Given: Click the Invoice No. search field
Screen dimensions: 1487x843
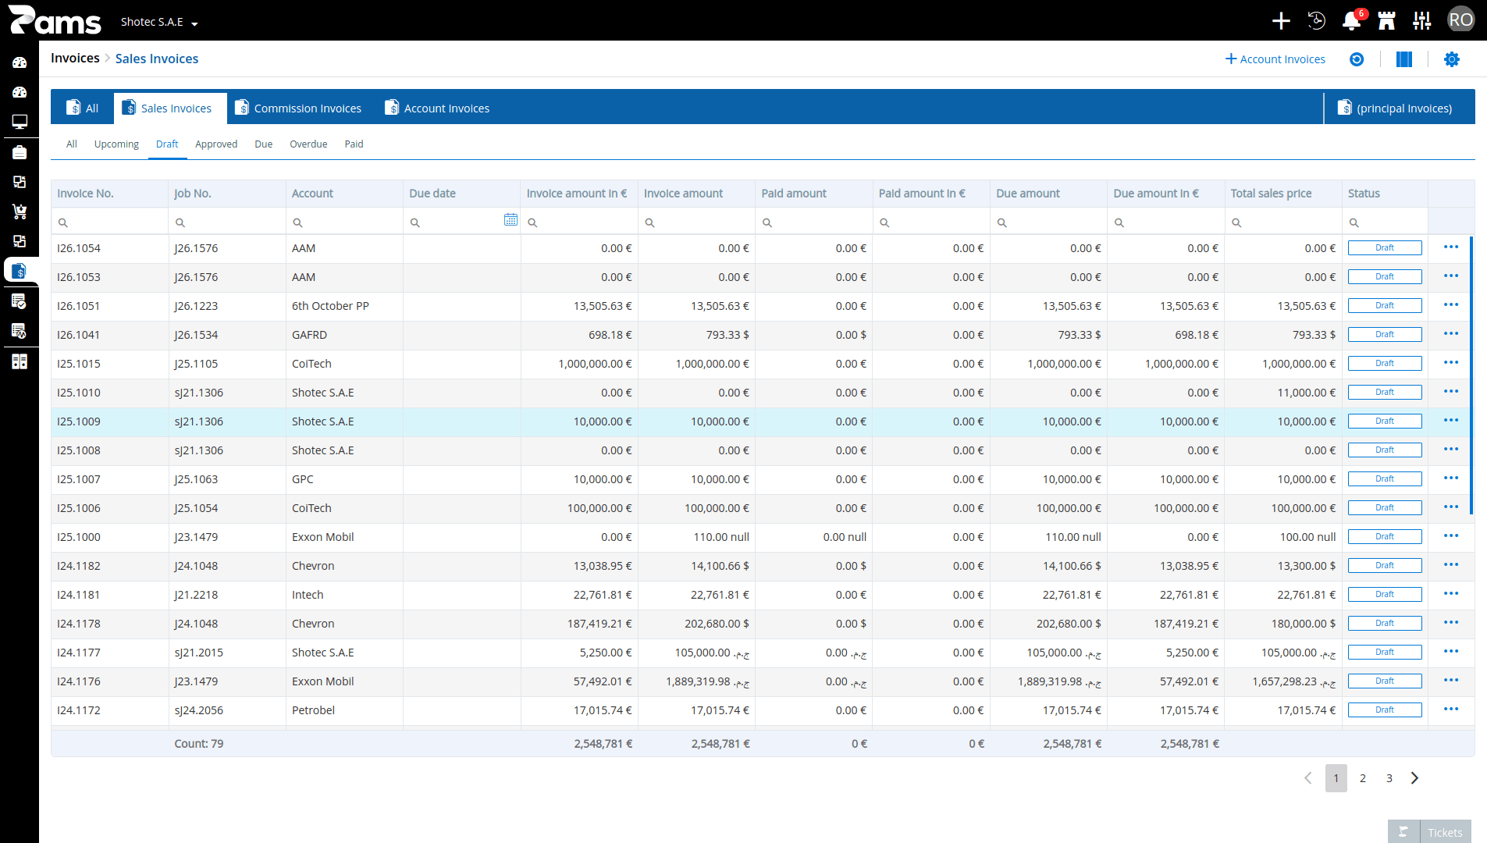Looking at the screenshot, I should coord(109,222).
